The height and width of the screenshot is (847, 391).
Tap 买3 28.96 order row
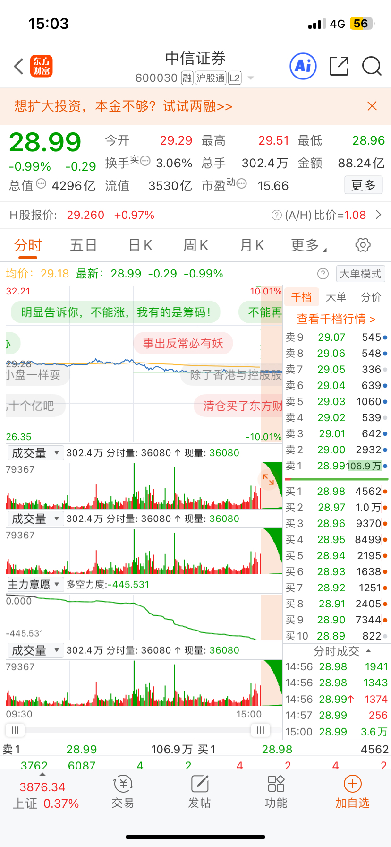[x=336, y=524]
